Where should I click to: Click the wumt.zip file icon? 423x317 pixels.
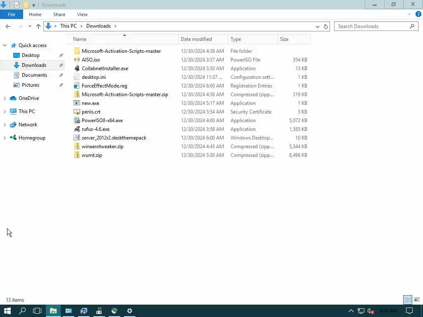pos(77,155)
